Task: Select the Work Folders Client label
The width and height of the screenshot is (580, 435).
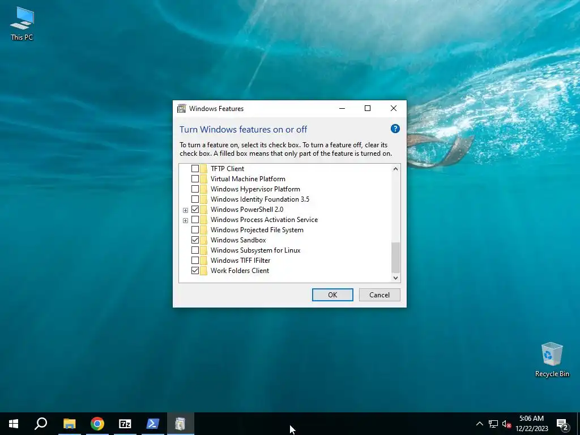Action: pyautogui.click(x=240, y=271)
